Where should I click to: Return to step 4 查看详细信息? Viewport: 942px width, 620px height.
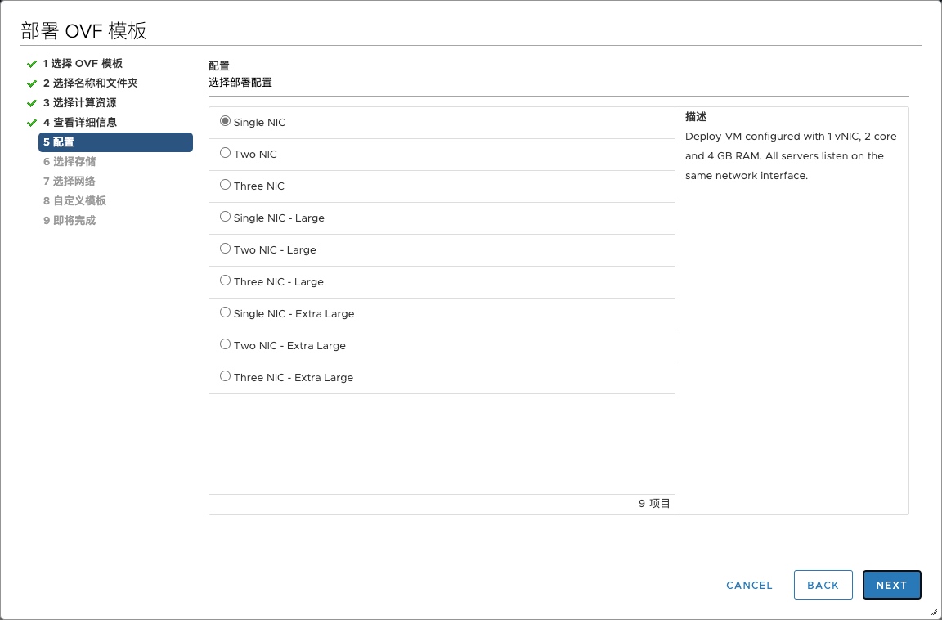click(79, 123)
